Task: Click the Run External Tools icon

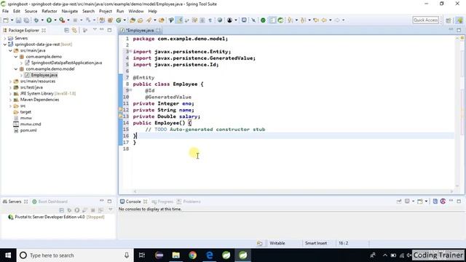Action: click(62, 20)
